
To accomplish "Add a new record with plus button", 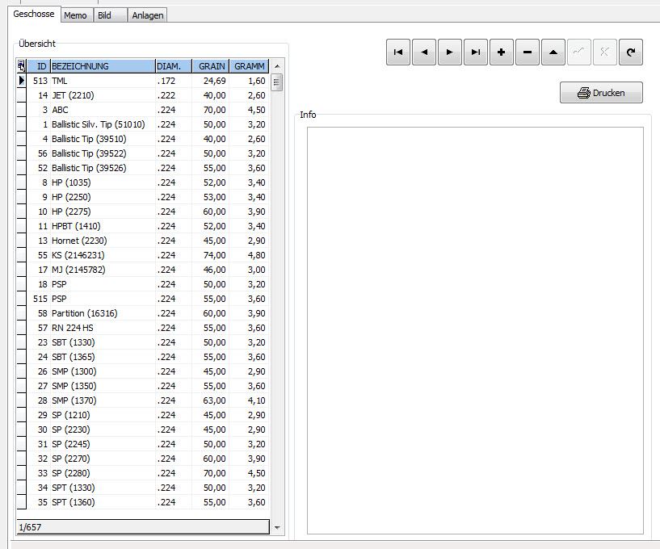I will (x=502, y=52).
